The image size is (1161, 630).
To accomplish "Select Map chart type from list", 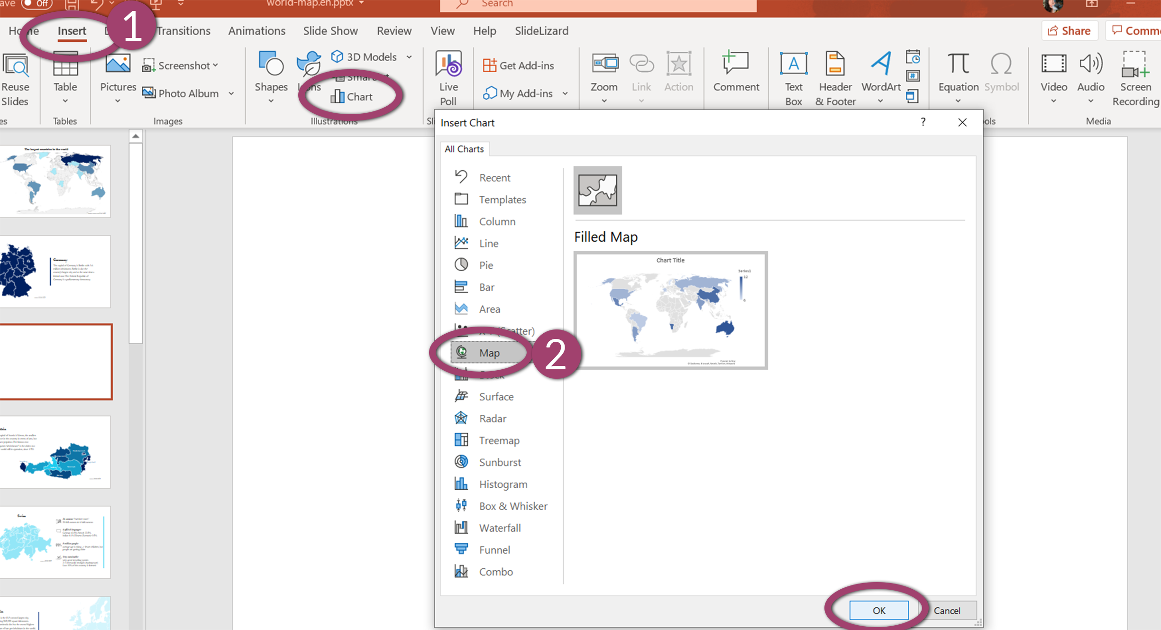I will (489, 352).
